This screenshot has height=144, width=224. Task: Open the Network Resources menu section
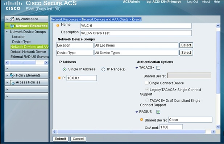[x=26, y=26]
